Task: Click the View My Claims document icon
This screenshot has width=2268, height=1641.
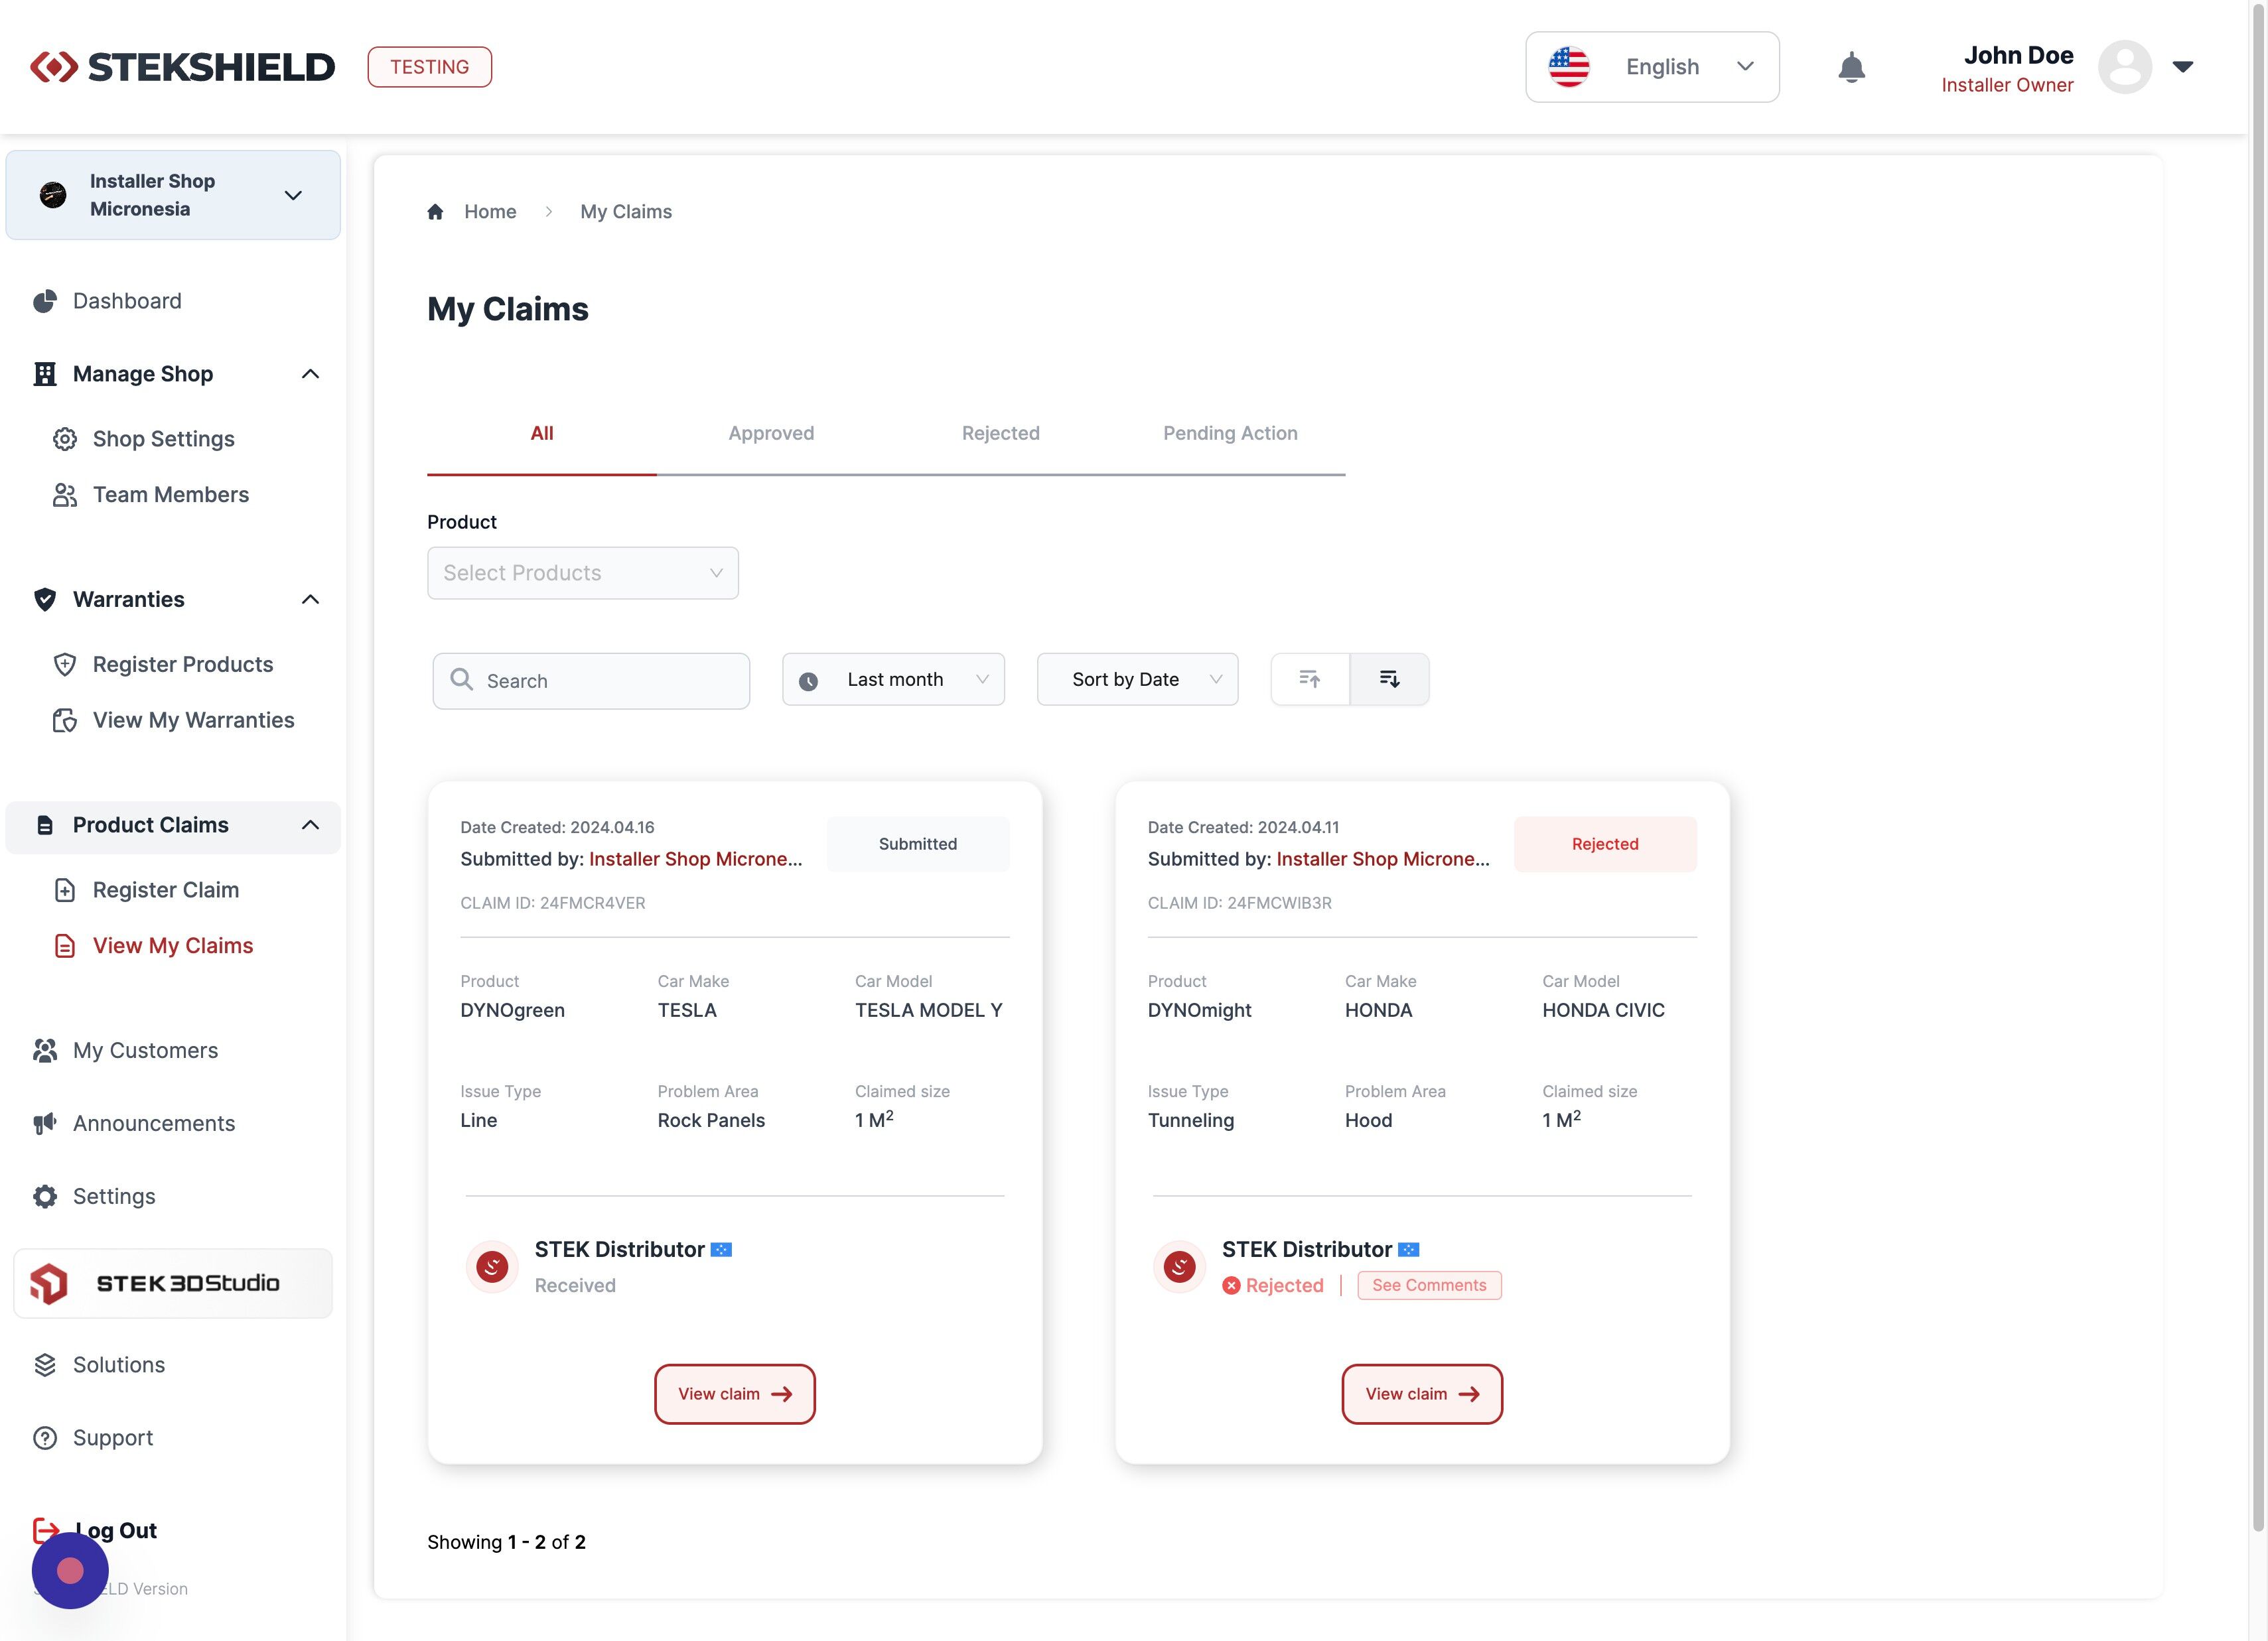Action: point(65,947)
